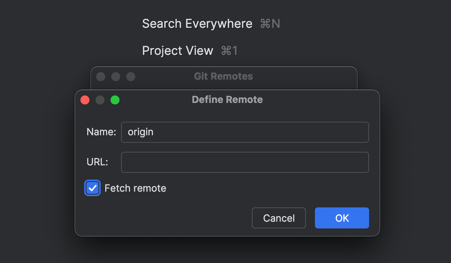Click the ⌘N shortcut next to Search Everywhere
The image size is (451, 263).
[270, 24]
